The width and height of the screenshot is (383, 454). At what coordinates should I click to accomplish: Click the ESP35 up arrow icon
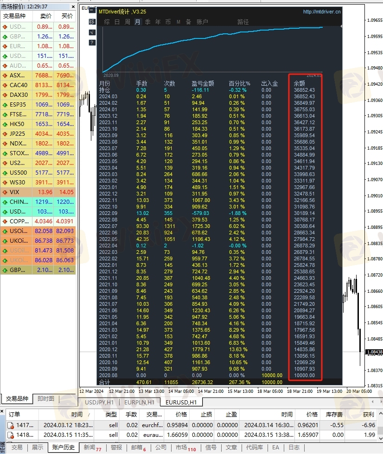(5, 105)
